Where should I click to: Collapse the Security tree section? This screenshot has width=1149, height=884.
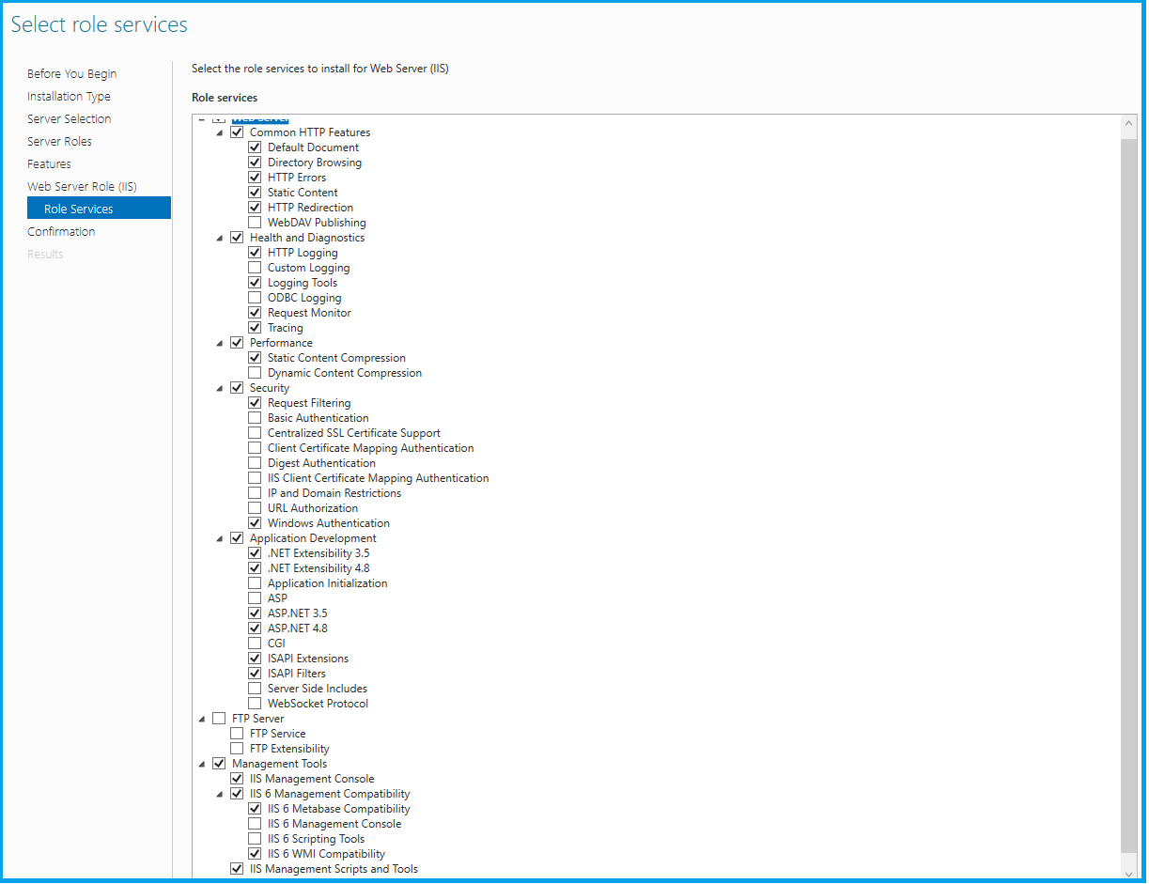(220, 388)
